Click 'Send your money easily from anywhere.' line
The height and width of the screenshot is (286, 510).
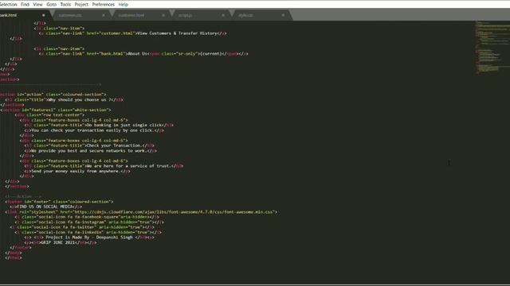coord(77,172)
